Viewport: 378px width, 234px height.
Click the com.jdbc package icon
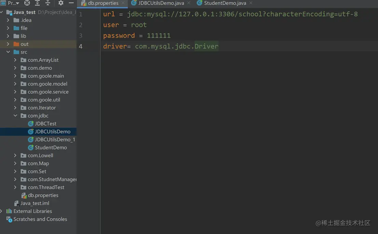23,115
